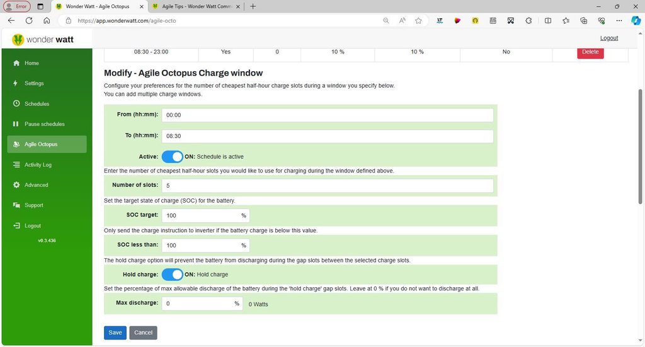
Task: Click the Number of slots field
Action: tap(327, 186)
